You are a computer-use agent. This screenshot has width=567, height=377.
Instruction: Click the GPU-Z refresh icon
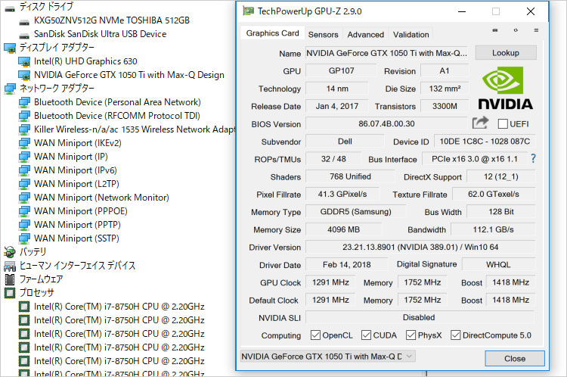pos(516,30)
